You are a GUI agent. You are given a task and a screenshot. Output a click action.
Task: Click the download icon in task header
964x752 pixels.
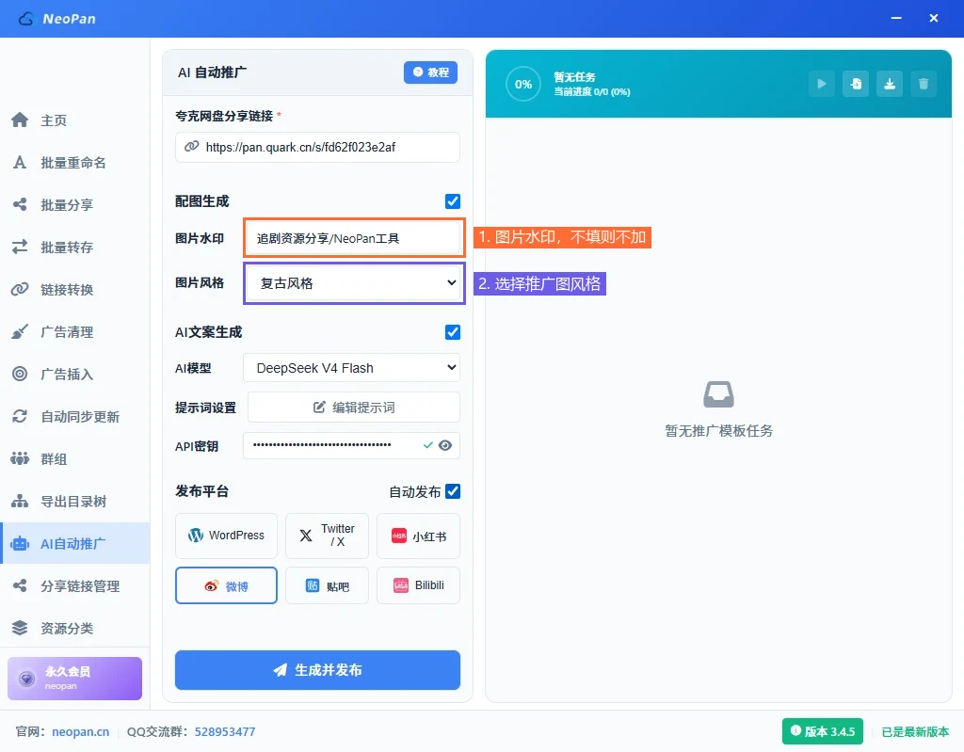coord(890,85)
